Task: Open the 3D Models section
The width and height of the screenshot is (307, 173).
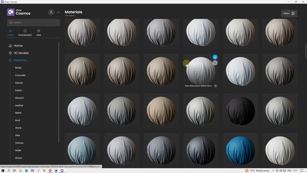Action: tap(21, 53)
